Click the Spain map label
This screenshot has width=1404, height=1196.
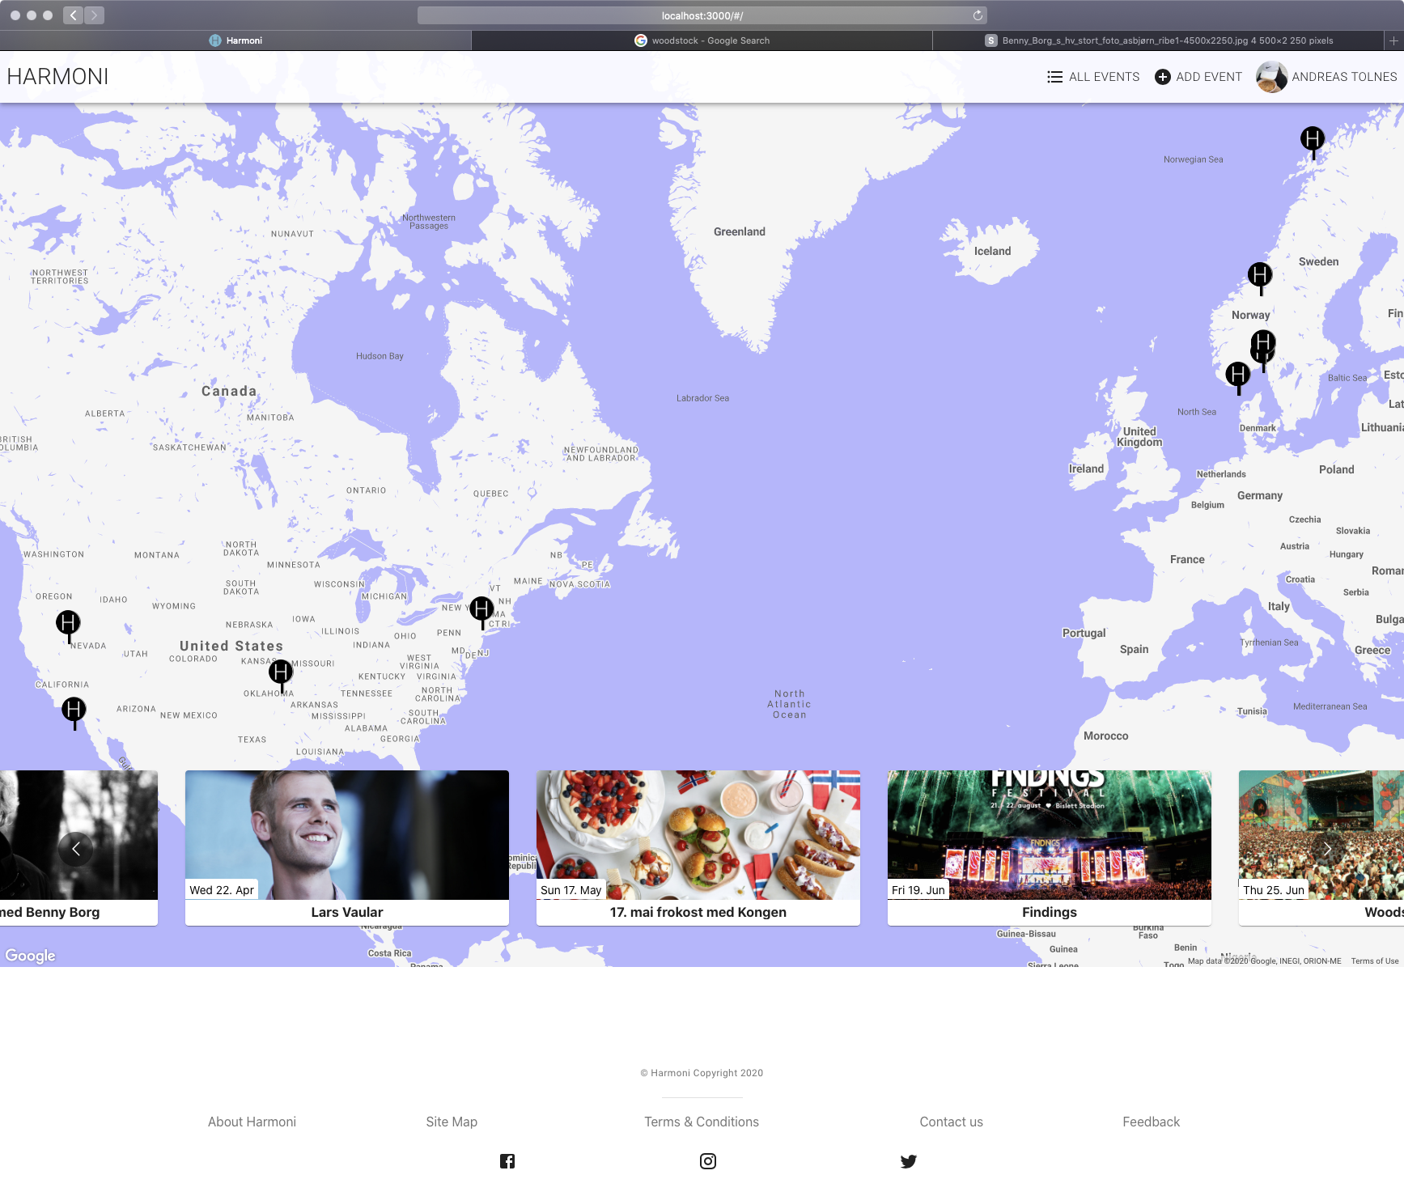coord(1135,649)
